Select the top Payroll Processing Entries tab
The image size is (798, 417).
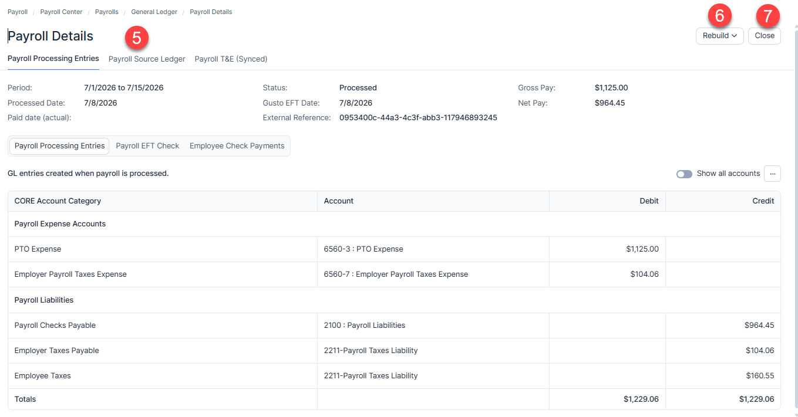53,59
